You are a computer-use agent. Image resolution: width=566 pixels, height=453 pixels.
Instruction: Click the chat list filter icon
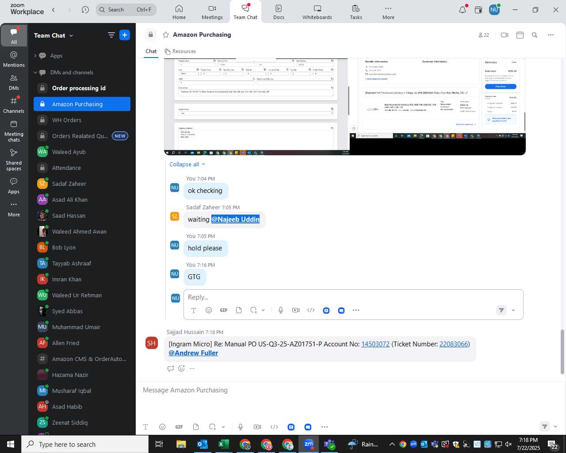(111, 35)
